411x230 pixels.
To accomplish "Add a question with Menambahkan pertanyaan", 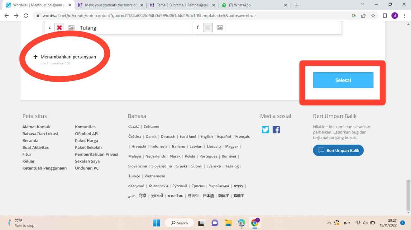I will pyautogui.click(x=65, y=57).
